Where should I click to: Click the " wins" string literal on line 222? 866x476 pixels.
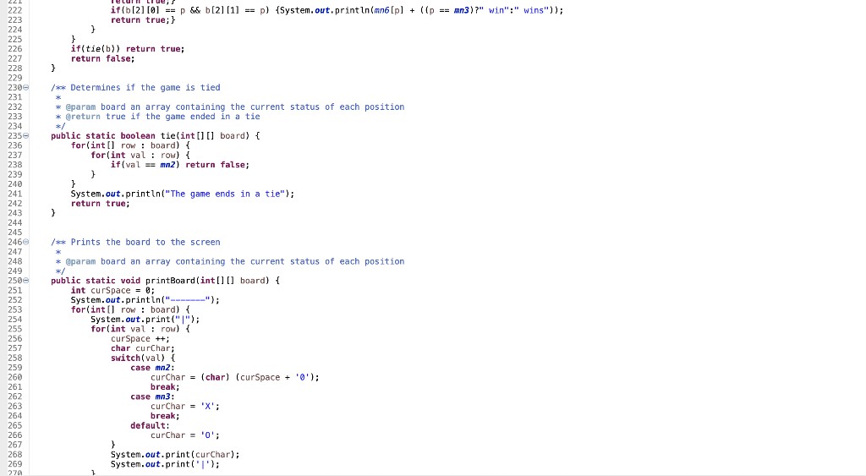pos(534,10)
